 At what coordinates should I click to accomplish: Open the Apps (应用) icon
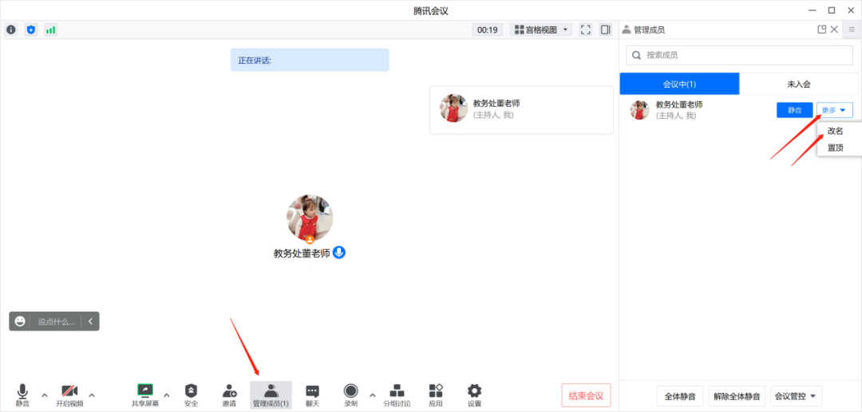point(435,391)
